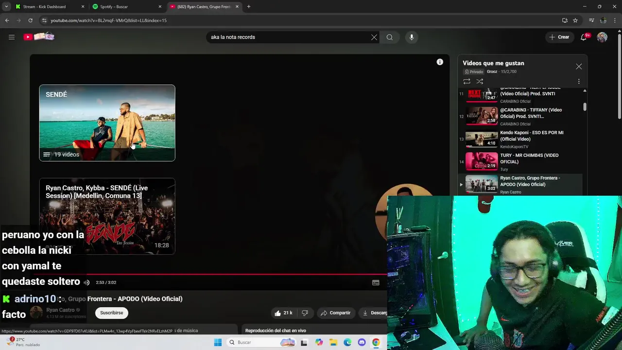Click taskbar Buscar search box
The width and height of the screenshot is (622, 350).
point(261,342)
